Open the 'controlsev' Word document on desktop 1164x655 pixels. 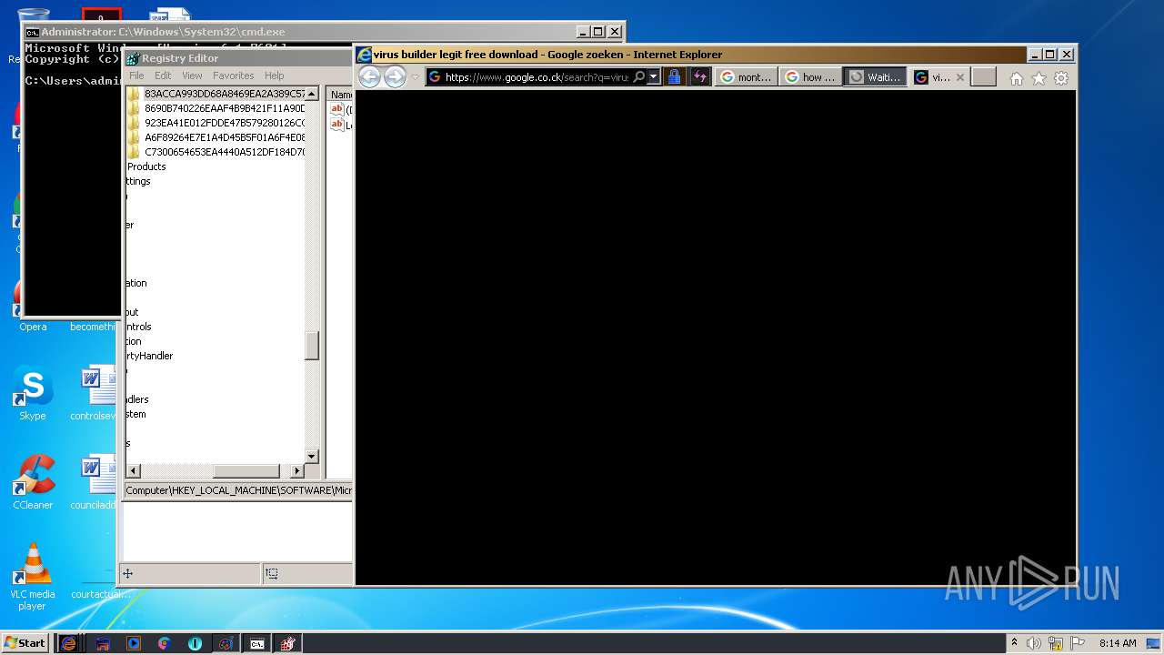coord(93,394)
